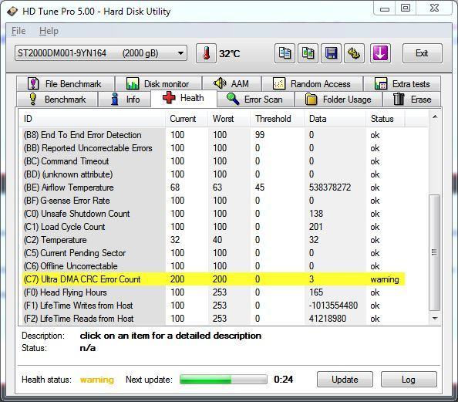Click data value 41218980
Image resolution: width=458 pixels, height=402 pixels.
click(x=328, y=319)
